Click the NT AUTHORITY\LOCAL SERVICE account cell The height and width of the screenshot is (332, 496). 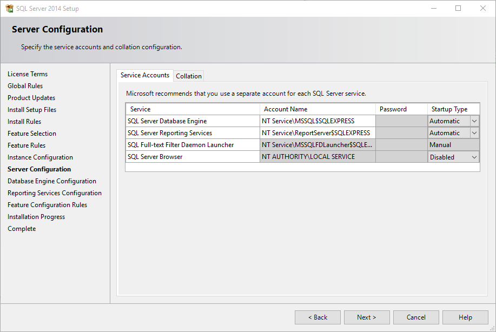coord(318,157)
